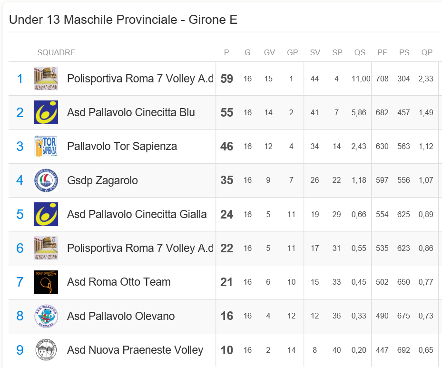Click the GV column header

(x=269, y=52)
